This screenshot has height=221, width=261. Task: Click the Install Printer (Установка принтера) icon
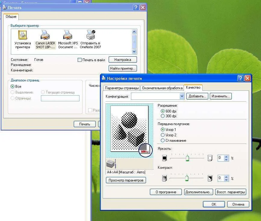pyautogui.click(x=23, y=36)
